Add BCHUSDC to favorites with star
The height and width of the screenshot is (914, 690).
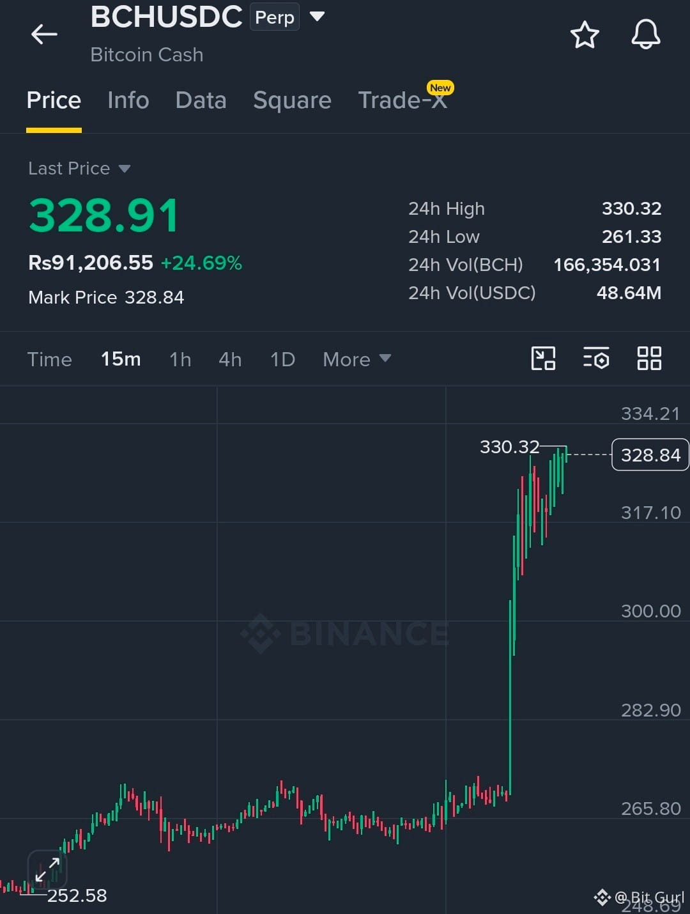click(585, 35)
